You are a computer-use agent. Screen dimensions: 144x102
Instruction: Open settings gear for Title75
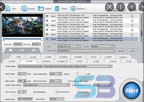132,35
